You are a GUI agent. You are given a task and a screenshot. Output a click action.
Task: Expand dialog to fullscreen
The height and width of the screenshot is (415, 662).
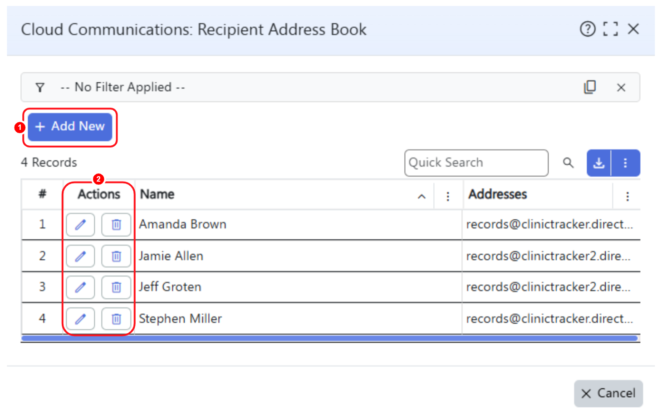(610, 29)
